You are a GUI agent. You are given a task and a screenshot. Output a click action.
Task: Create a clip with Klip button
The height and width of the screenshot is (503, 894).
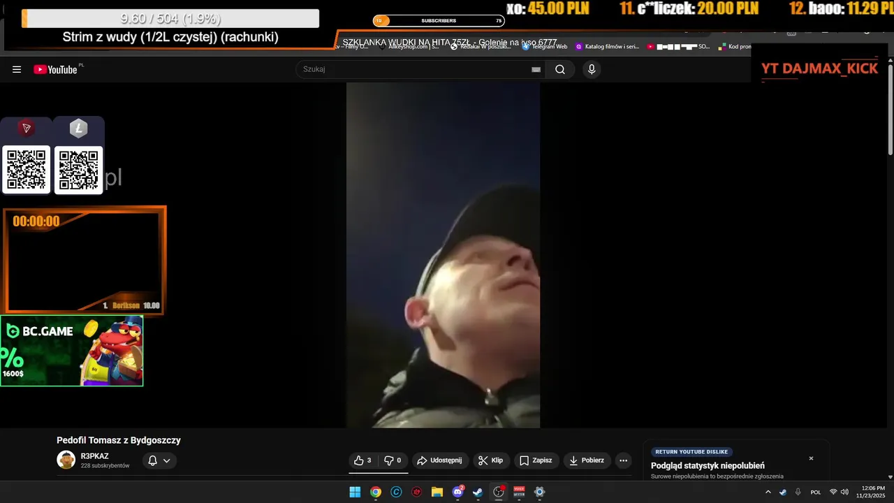pos(490,460)
